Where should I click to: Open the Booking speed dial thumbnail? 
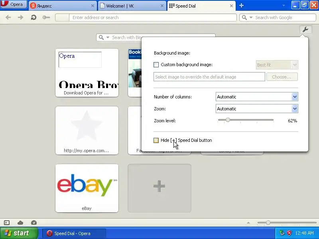coord(135,73)
